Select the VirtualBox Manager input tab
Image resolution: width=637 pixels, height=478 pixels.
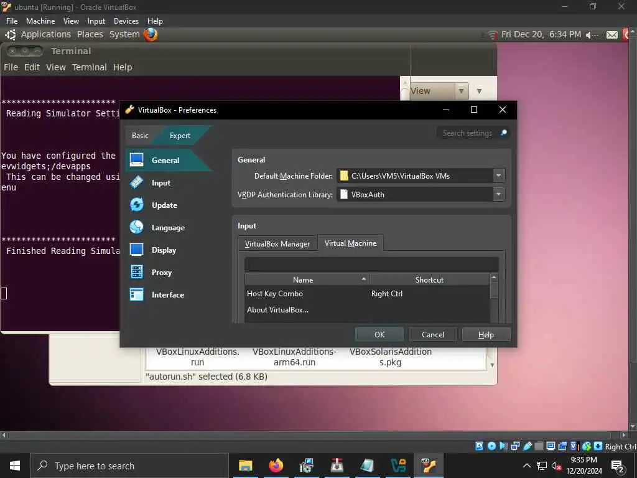tap(277, 244)
